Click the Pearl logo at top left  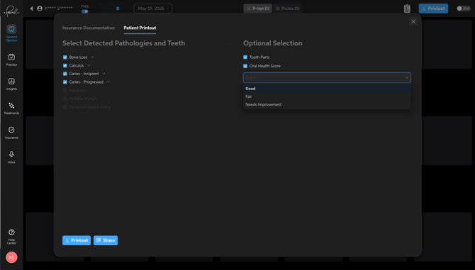tap(11, 11)
